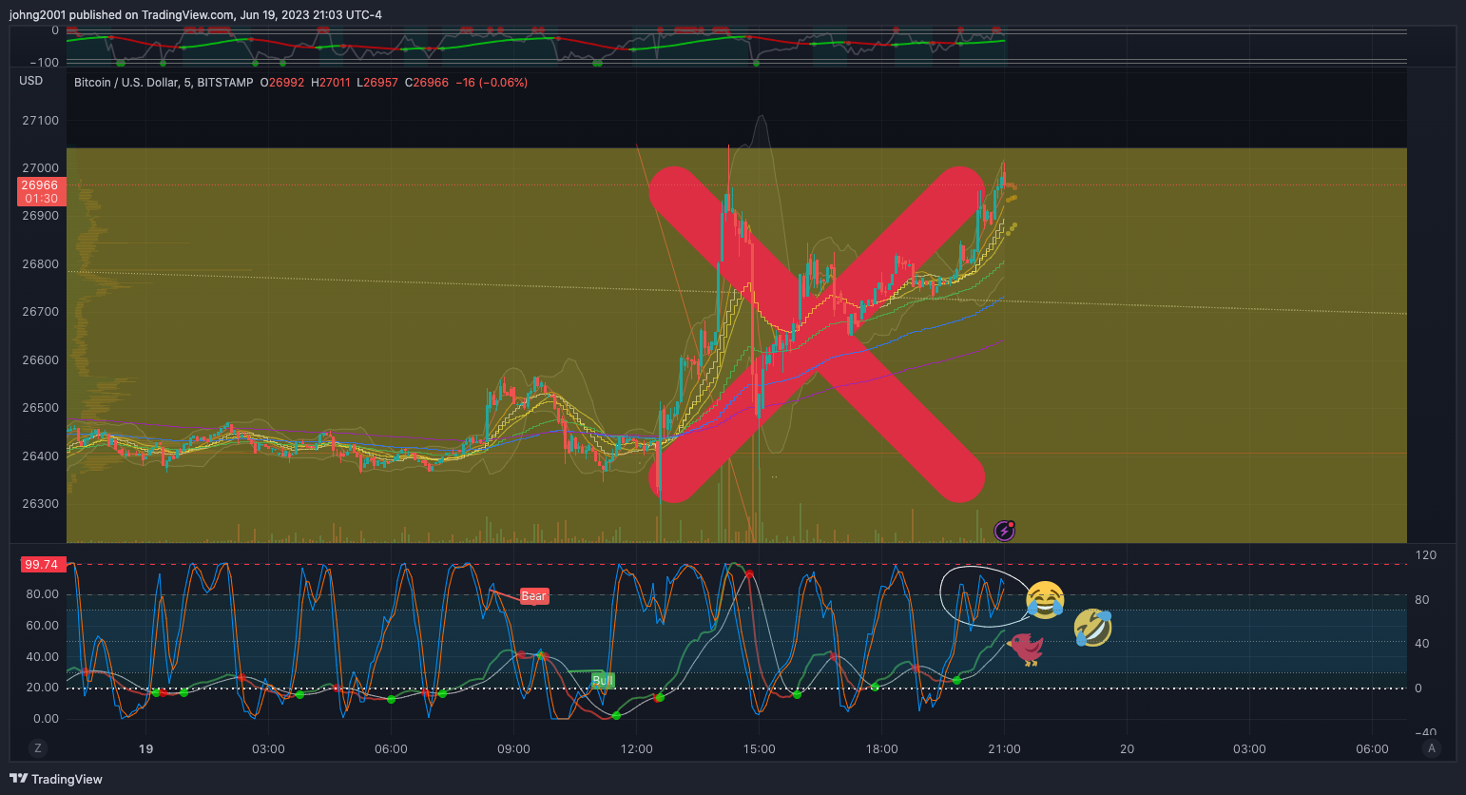Select the red Bear divergence label
The image size is (1466, 795).
tap(533, 596)
